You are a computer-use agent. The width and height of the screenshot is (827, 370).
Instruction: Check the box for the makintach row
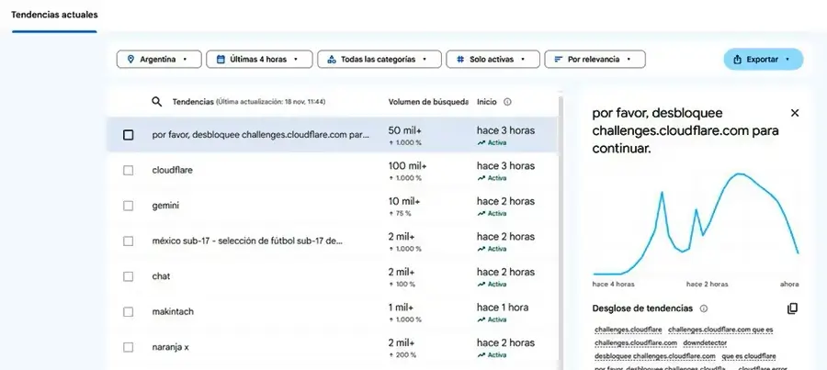click(x=128, y=311)
